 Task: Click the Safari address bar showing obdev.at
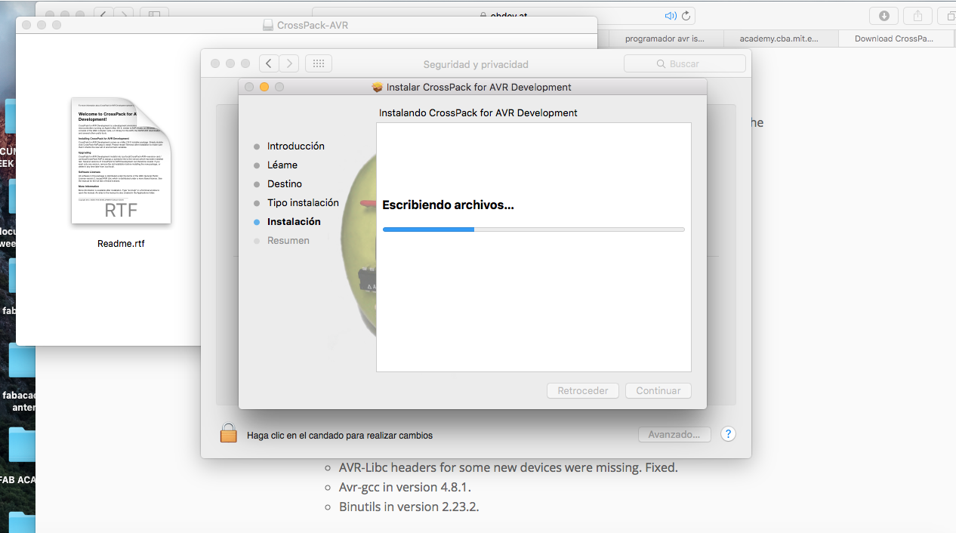(x=504, y=15)
